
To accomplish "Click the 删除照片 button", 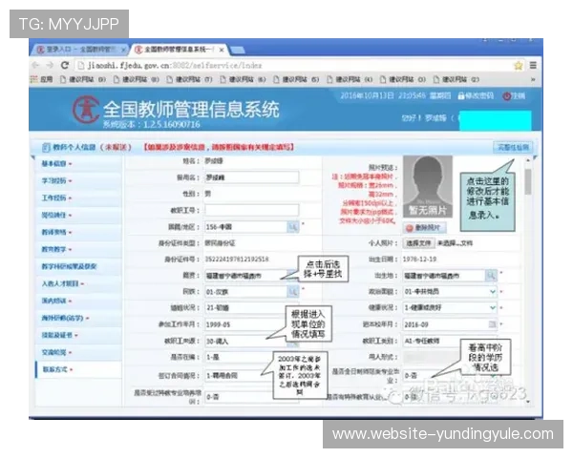I will pos(424,228).
